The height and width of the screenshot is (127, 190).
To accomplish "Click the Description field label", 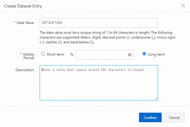I will coord(25,70).
